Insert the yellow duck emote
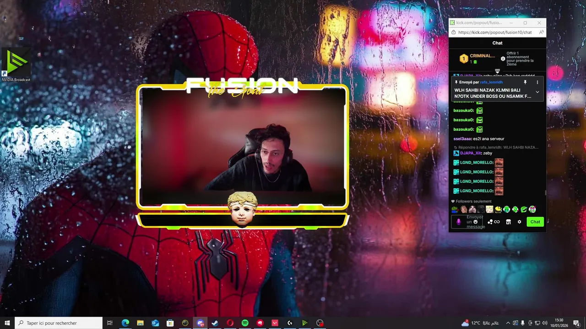Image resolution: width=586 pixels, height=329 pixels. (498, 209)
